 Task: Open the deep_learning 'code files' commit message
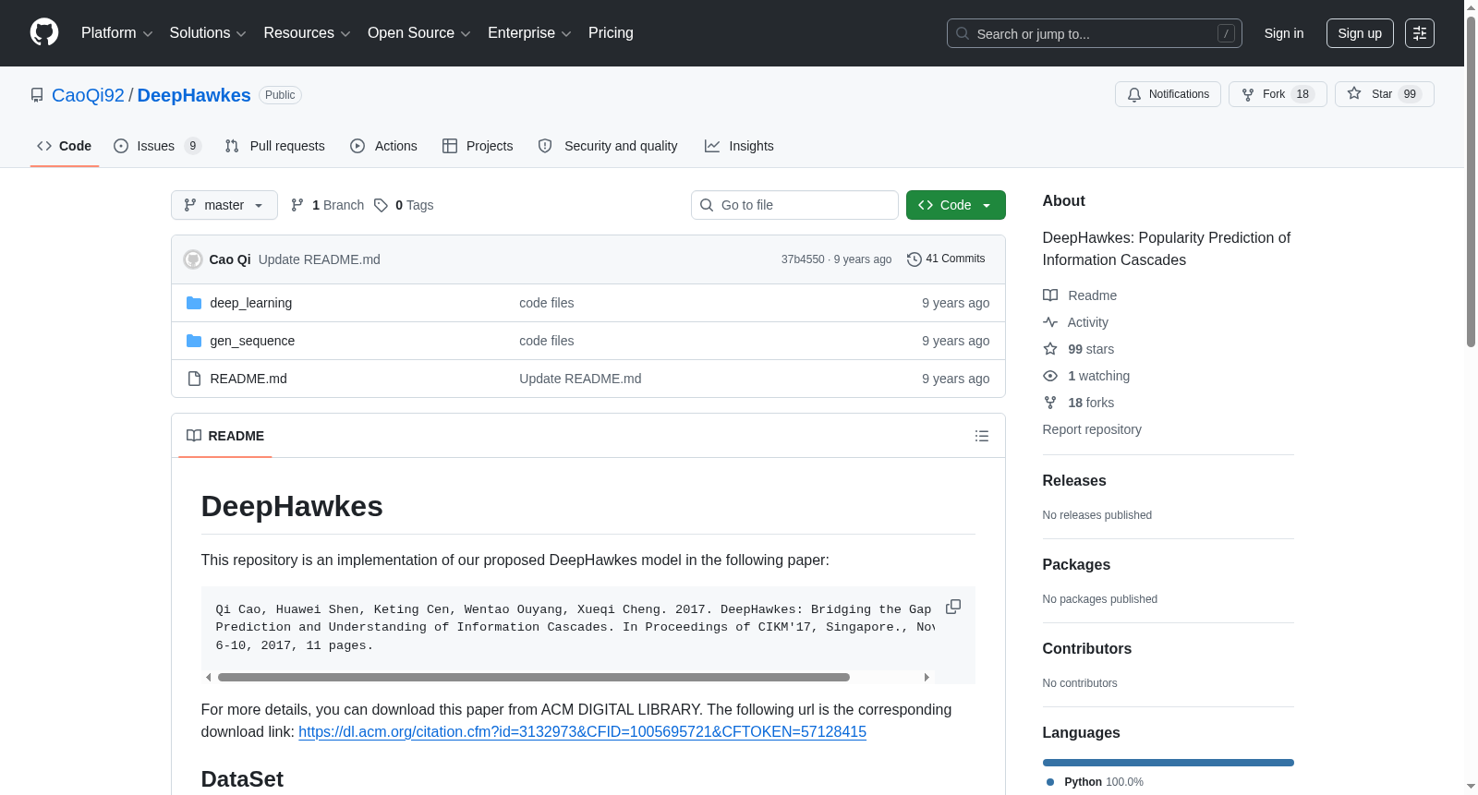pos(547,303)
